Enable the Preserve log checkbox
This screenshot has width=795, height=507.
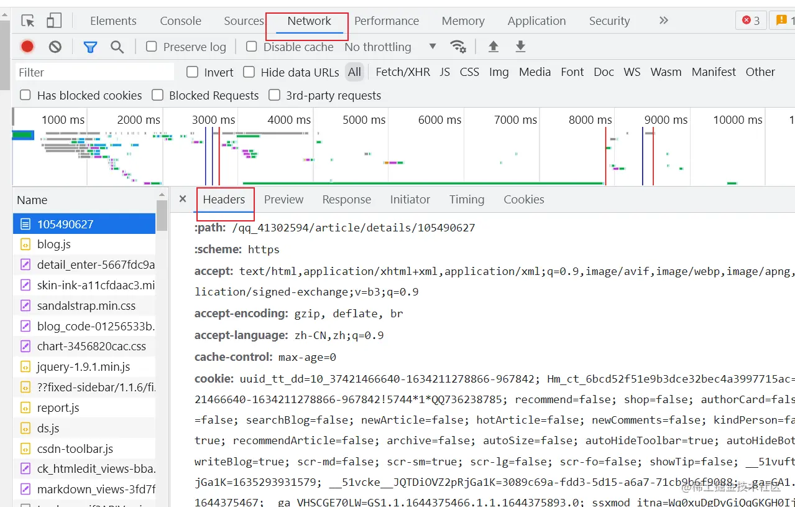(x=151, y=47)
